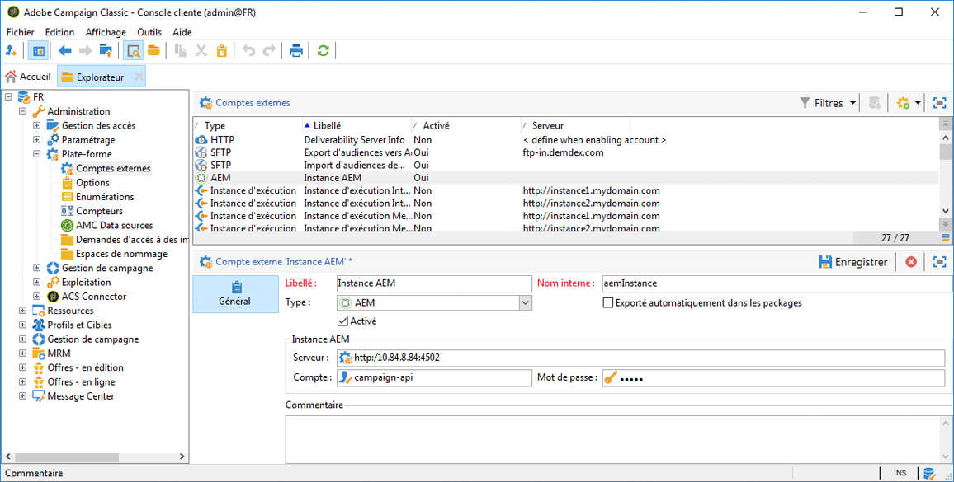Click the database icon in status bar
The height and width of the screenshot is (482, 954).
(928, 474)
